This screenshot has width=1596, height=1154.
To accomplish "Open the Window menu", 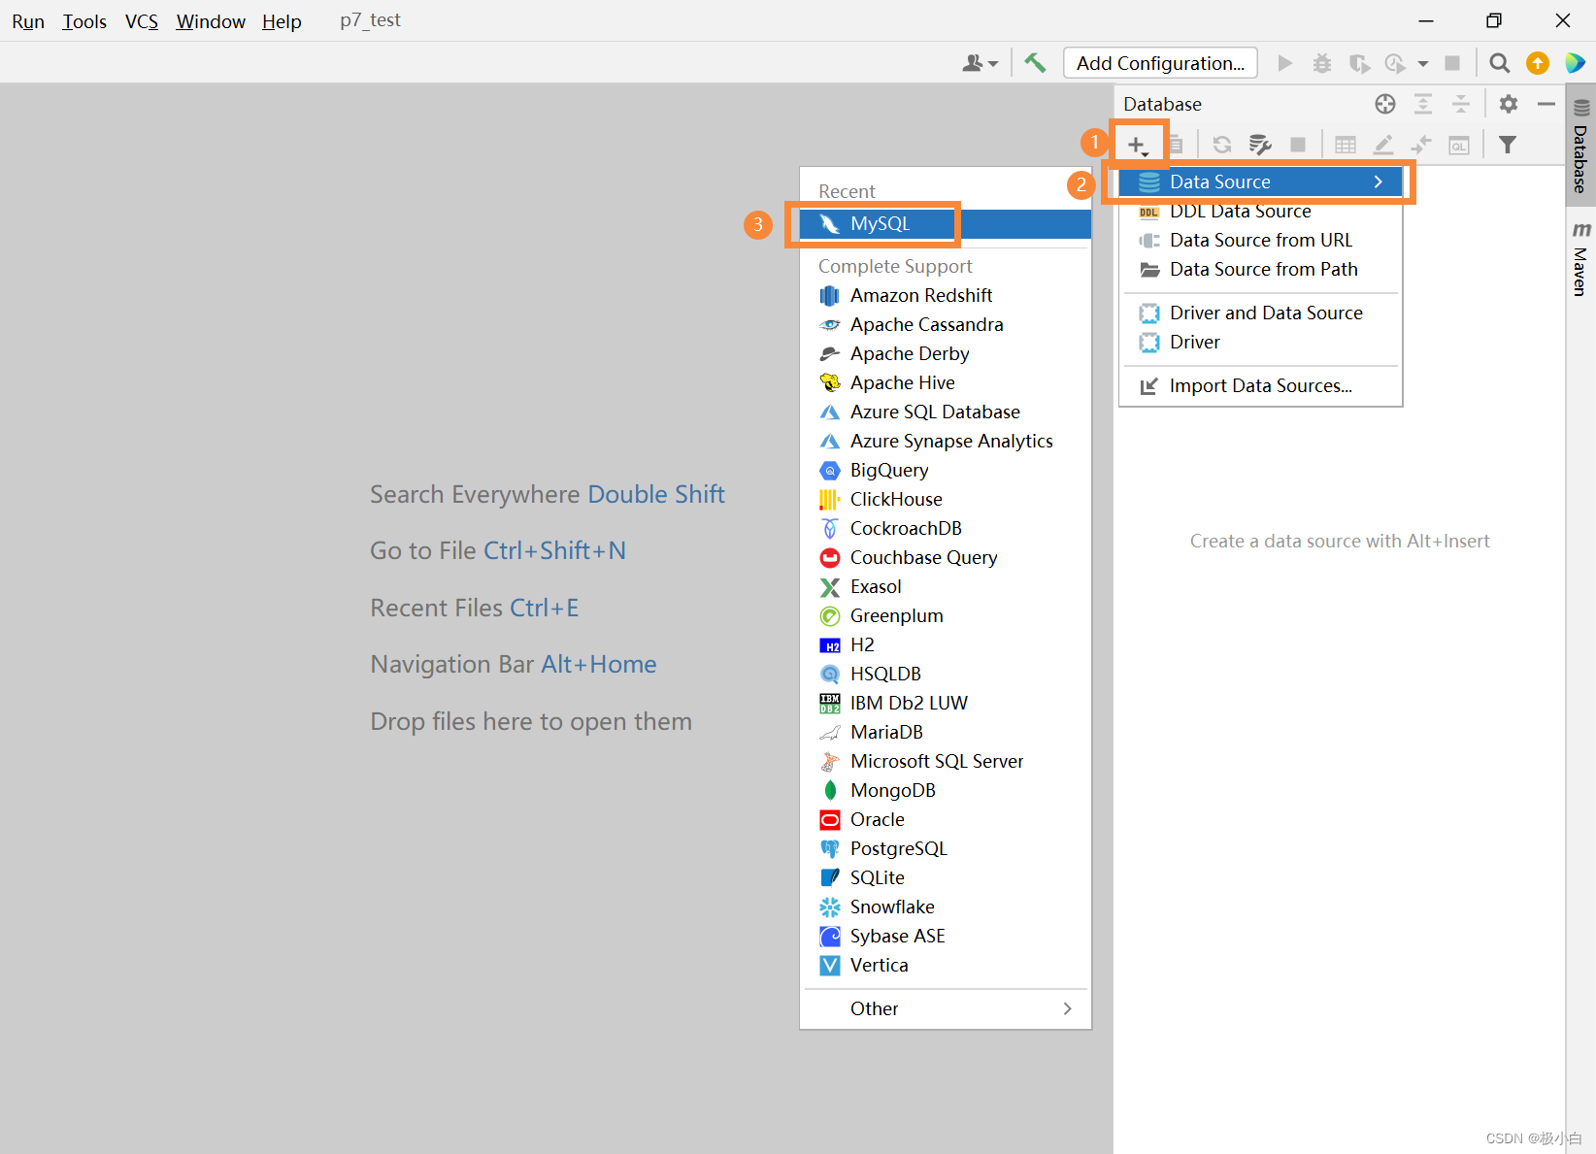I will pyautogui.click(x=211, y=20).
